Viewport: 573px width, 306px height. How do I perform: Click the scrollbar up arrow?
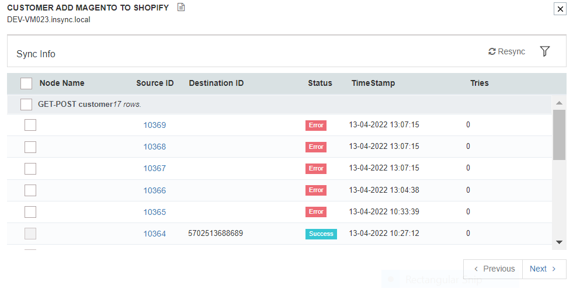coord(559,103)
